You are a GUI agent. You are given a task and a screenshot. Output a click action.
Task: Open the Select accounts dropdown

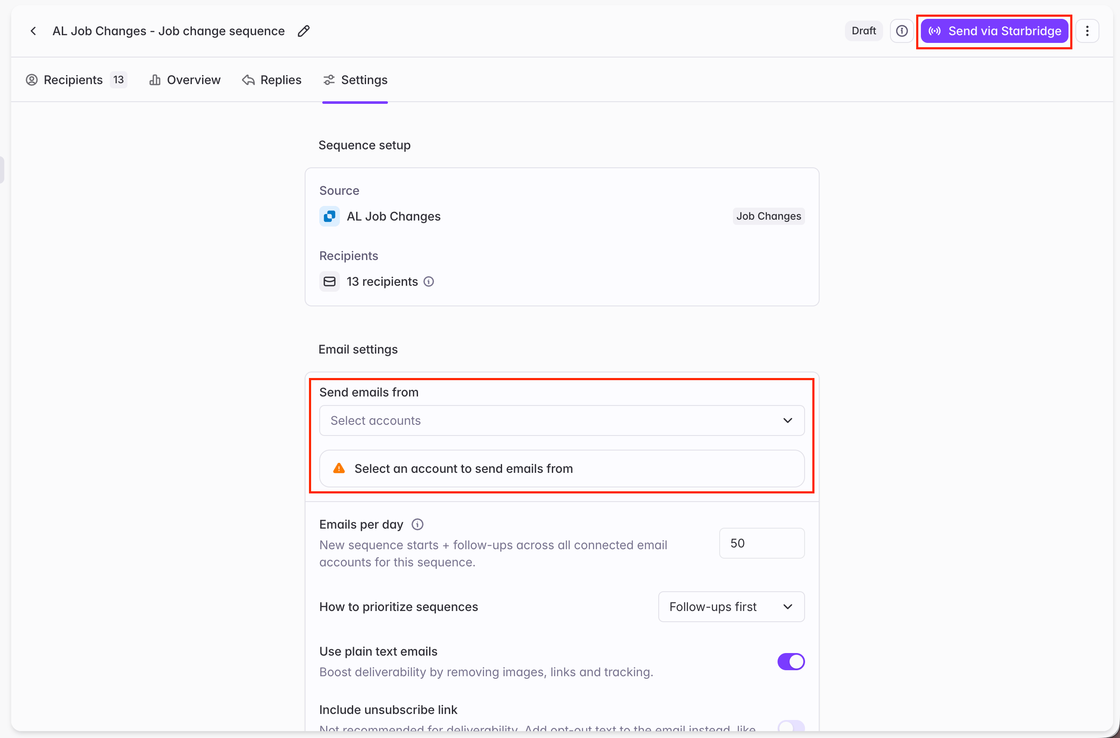[562, 421]
